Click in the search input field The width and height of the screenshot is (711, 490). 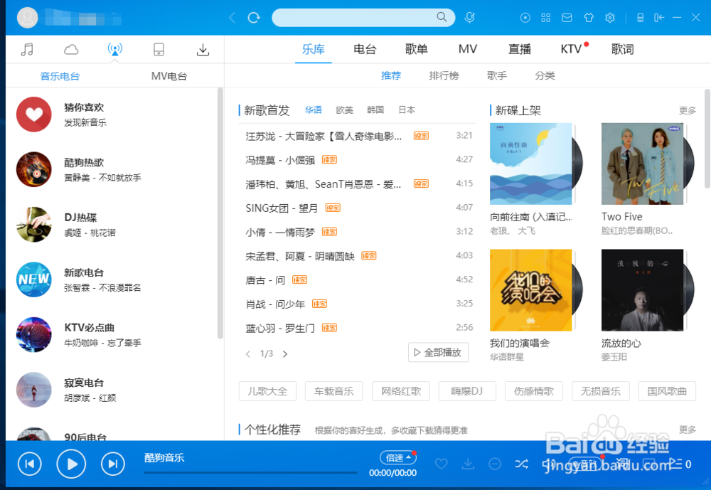tap(353, 18)
